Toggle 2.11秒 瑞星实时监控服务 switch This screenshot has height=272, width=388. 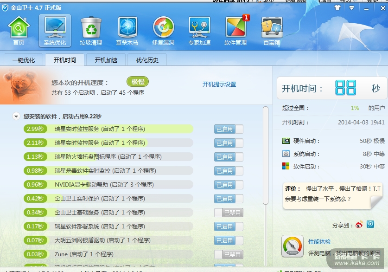click(x=229, y=143)
